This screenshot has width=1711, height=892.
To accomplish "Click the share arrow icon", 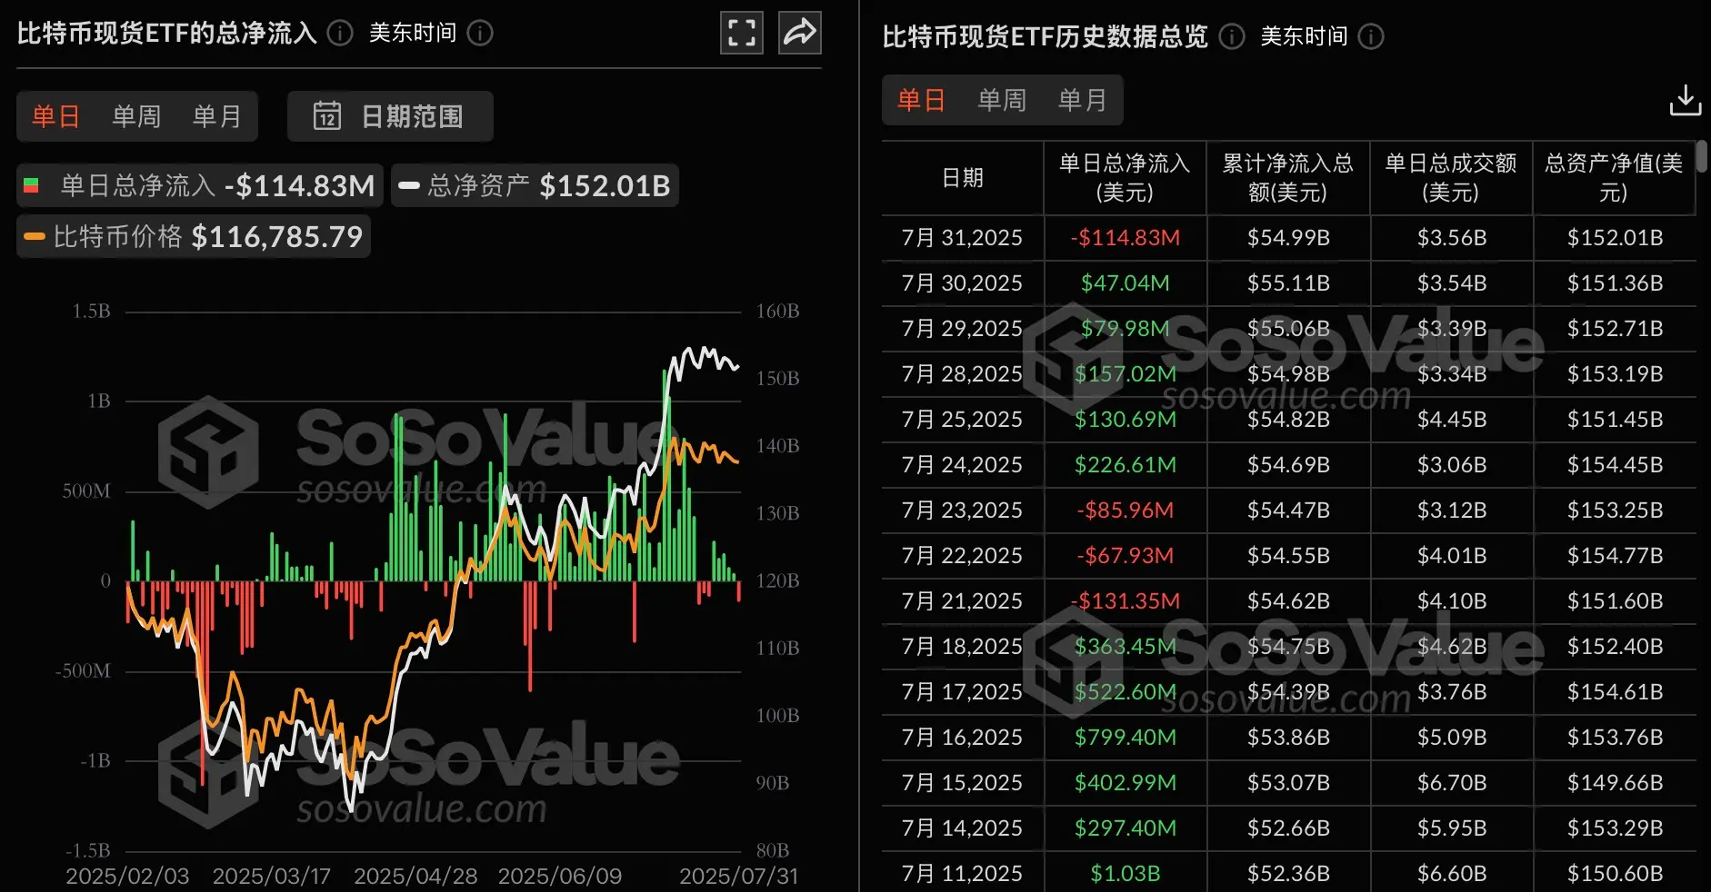I will (x=799, y=34).
